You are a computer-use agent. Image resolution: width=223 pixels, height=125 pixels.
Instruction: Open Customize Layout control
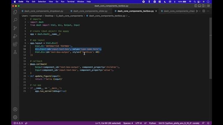pyautogui.click(x=208, y=6)
